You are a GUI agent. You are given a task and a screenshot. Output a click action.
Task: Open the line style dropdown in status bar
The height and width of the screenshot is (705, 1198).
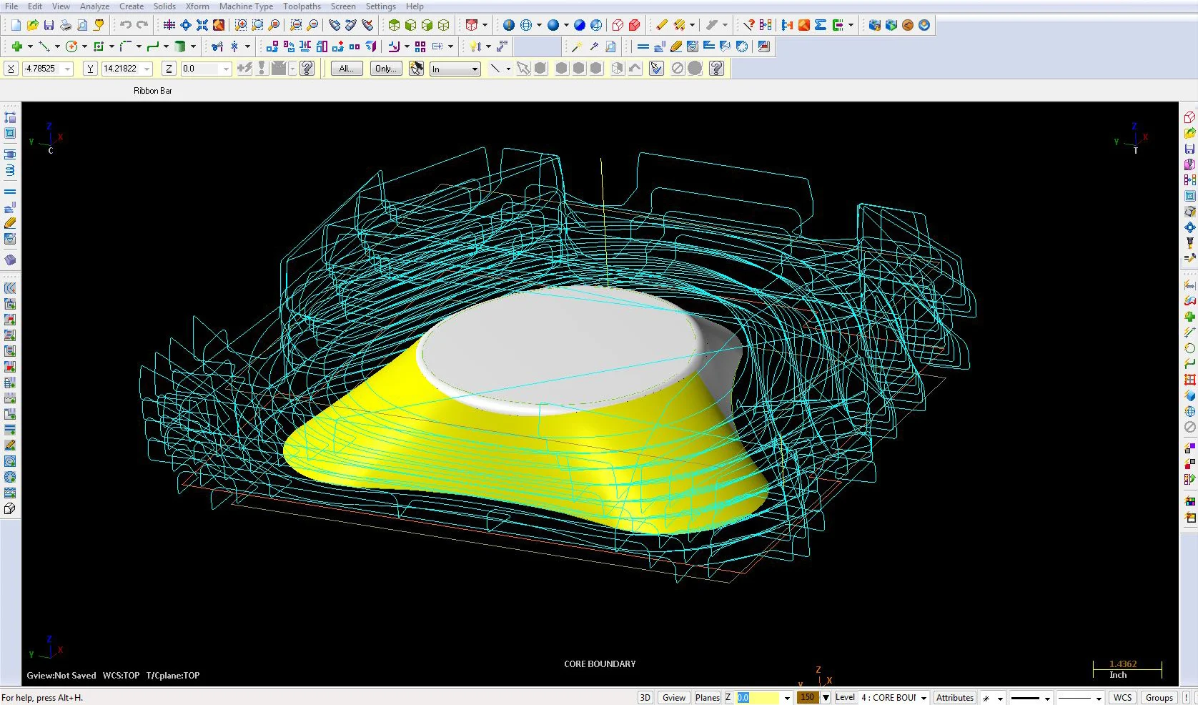click(1047, 698)
